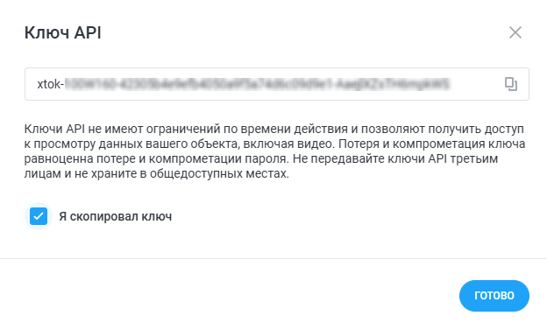
Task: Close the Ключ API dialog with X
Action: 515,32
